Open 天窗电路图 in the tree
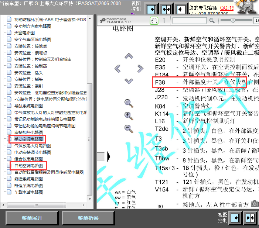Viewport: 259px width, 228px height. point(24,33)
